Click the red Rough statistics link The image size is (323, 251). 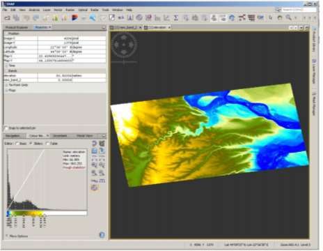point(74,167)
